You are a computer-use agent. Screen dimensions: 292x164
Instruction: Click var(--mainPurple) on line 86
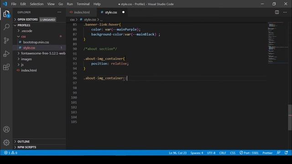(122, 29)
